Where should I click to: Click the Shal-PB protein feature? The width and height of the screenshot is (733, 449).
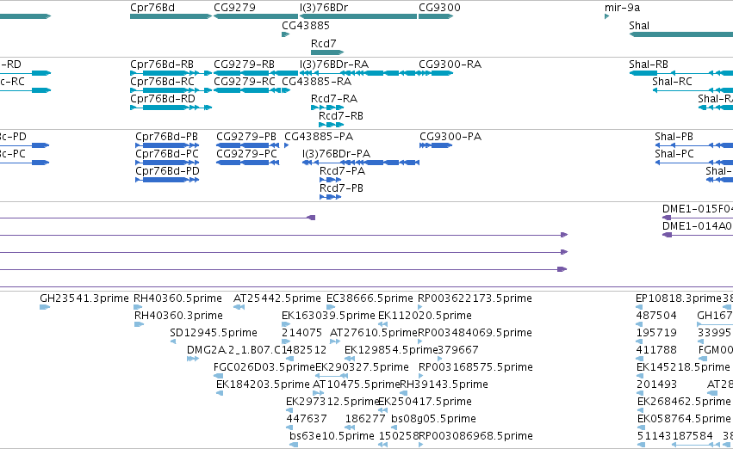tap(693, 145)
